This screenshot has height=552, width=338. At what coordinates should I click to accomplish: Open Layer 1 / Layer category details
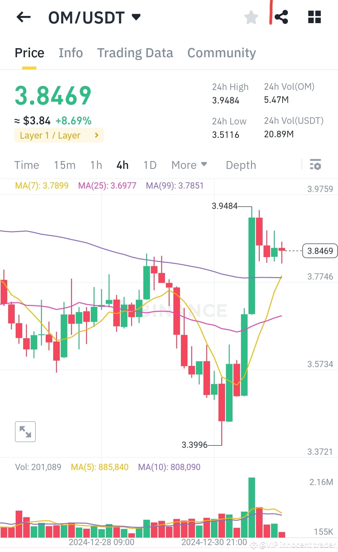59,135
